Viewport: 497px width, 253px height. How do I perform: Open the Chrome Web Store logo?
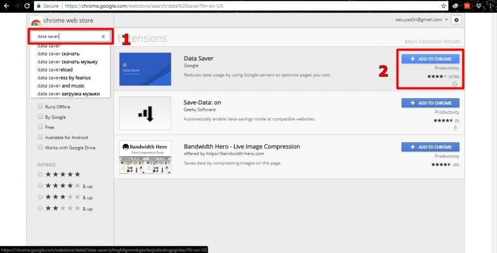point(36,21)
